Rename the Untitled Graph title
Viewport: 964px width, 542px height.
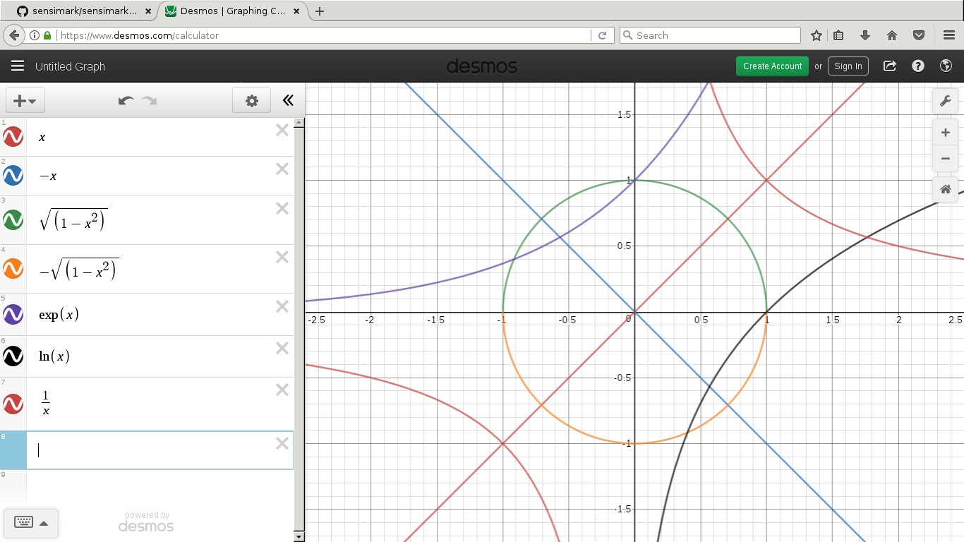click(70, 66)
